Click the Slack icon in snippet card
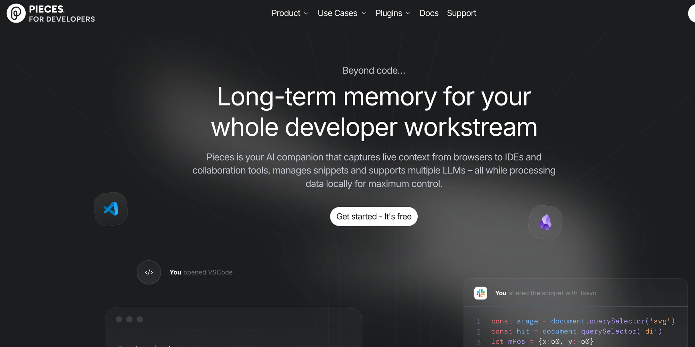The image size is (695, 347). point(481,293)
